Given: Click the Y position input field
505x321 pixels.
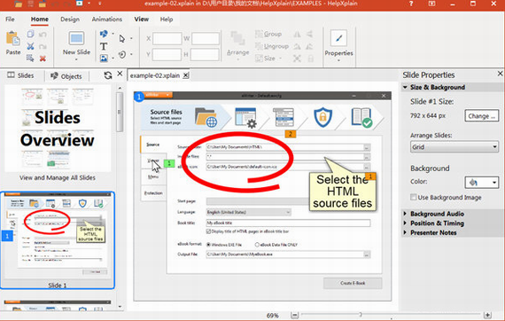Looking at the screenshot, I should tap(167, 54).
